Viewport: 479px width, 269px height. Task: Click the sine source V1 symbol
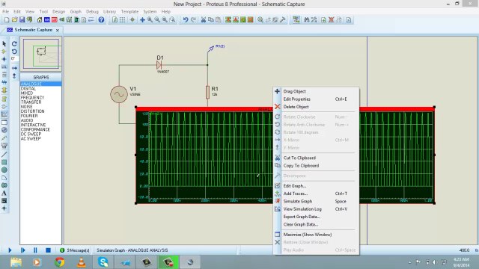119,94
